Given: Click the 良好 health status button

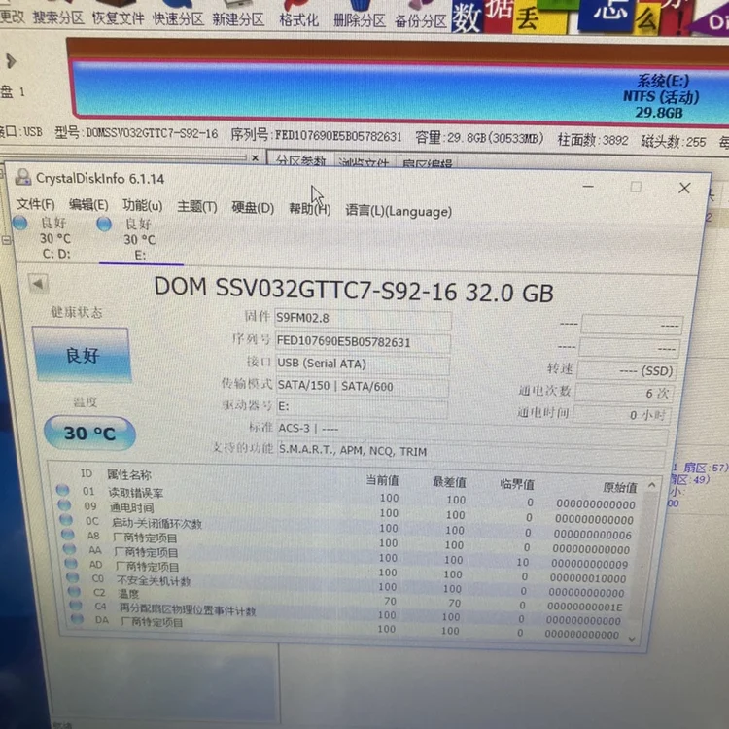Looking at the screenshot, I should (82, 355).
